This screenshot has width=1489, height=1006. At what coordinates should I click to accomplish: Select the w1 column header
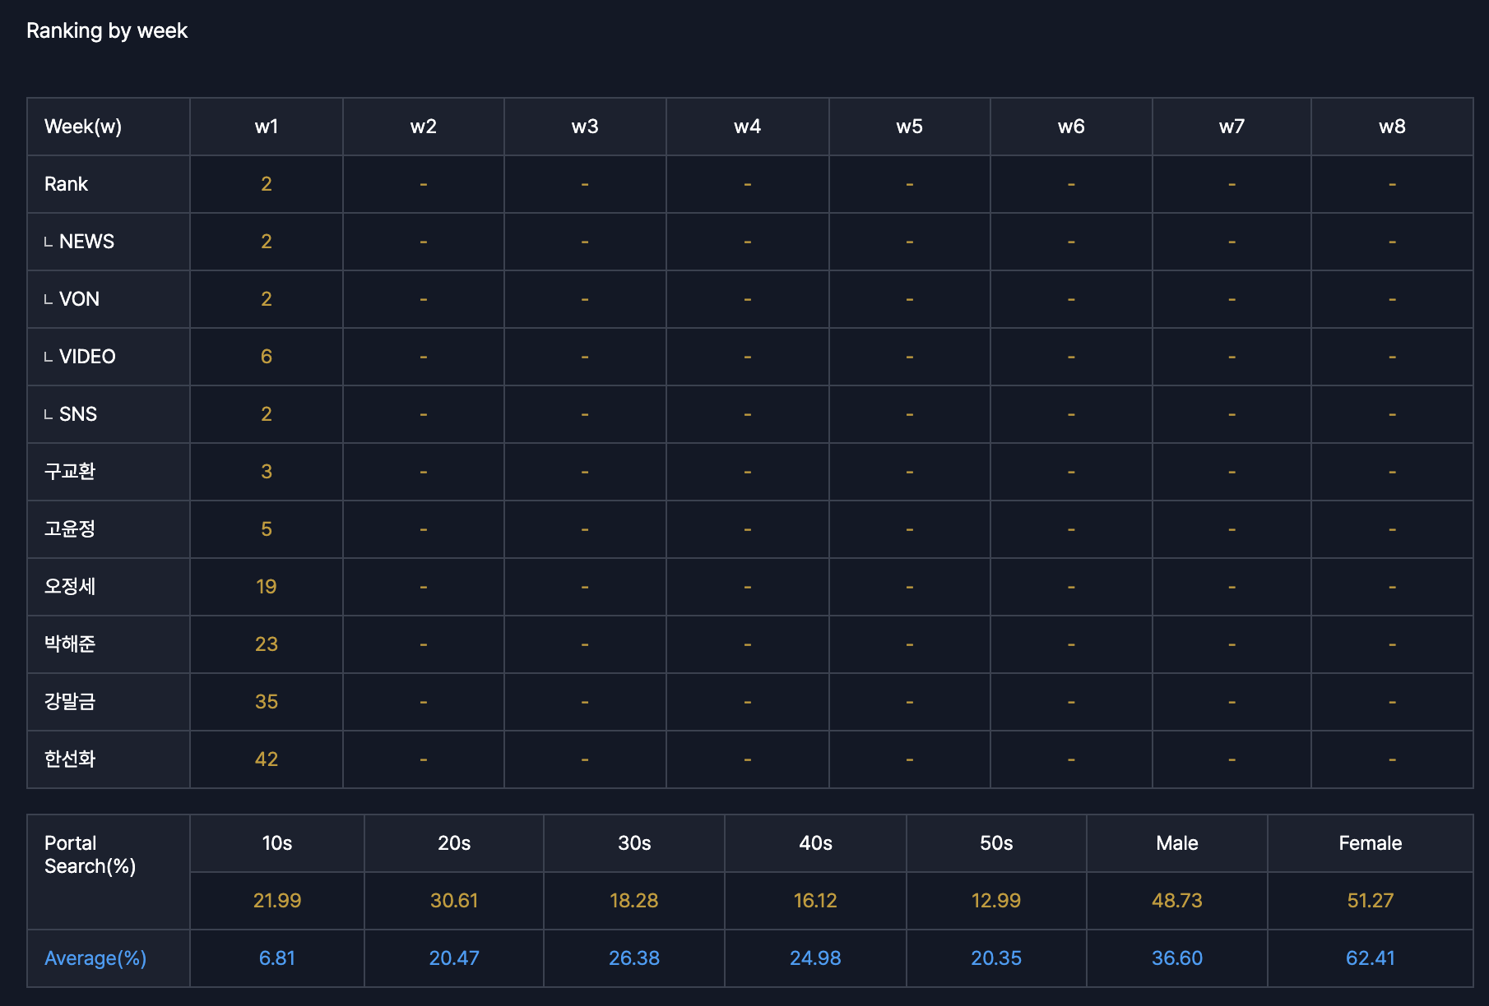tap(266, 127)
